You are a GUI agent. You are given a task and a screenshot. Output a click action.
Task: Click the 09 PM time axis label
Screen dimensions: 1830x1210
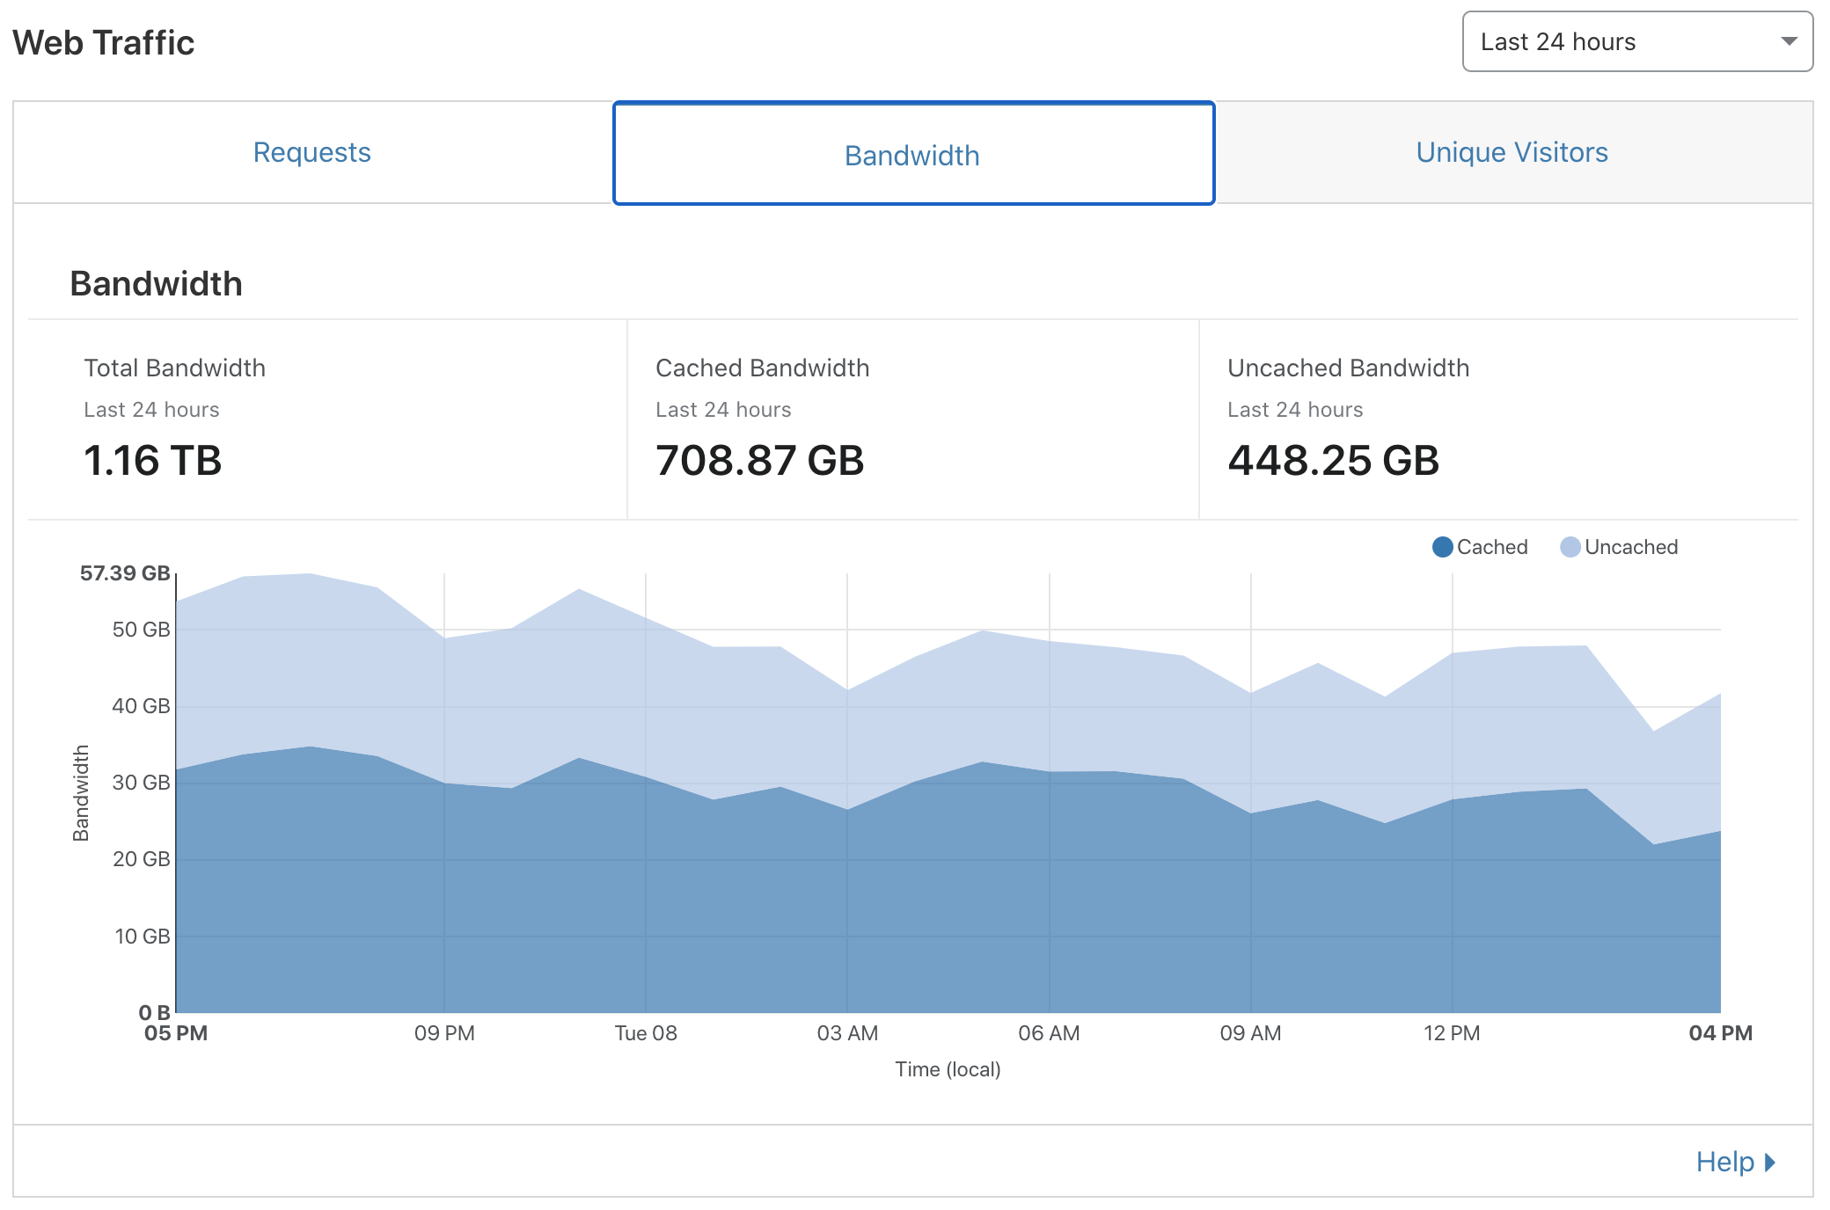(444, 1033)
